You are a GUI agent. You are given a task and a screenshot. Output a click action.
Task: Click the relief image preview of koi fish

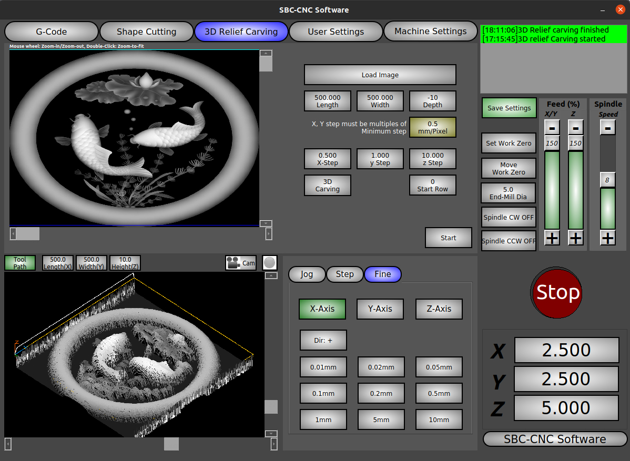[134, 138]
